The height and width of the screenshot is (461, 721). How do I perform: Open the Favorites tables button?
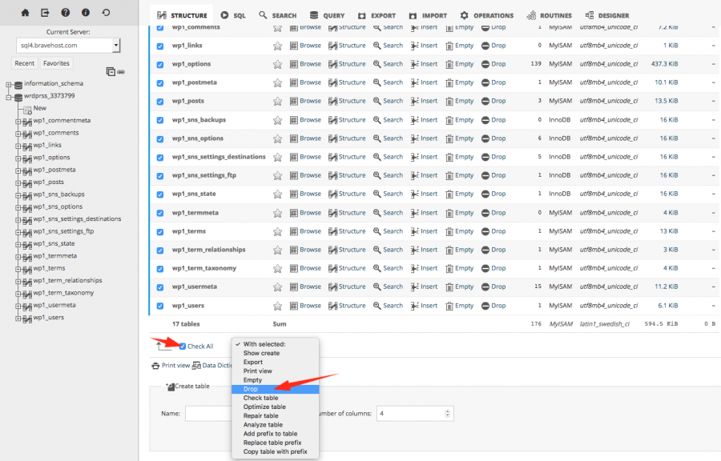tap(56, 63)
